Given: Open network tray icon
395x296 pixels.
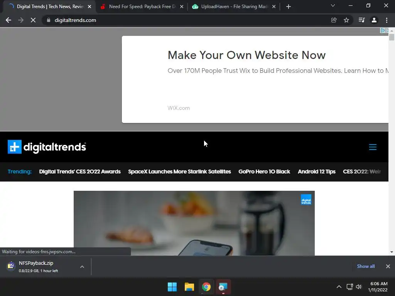Looking at the screenshot, I should point(349,287).
